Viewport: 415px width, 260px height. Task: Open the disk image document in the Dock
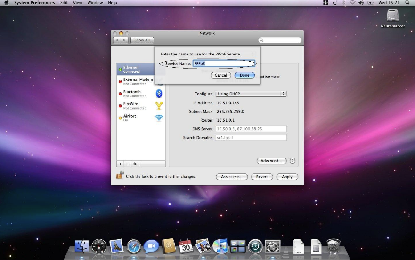coord(316,246)
